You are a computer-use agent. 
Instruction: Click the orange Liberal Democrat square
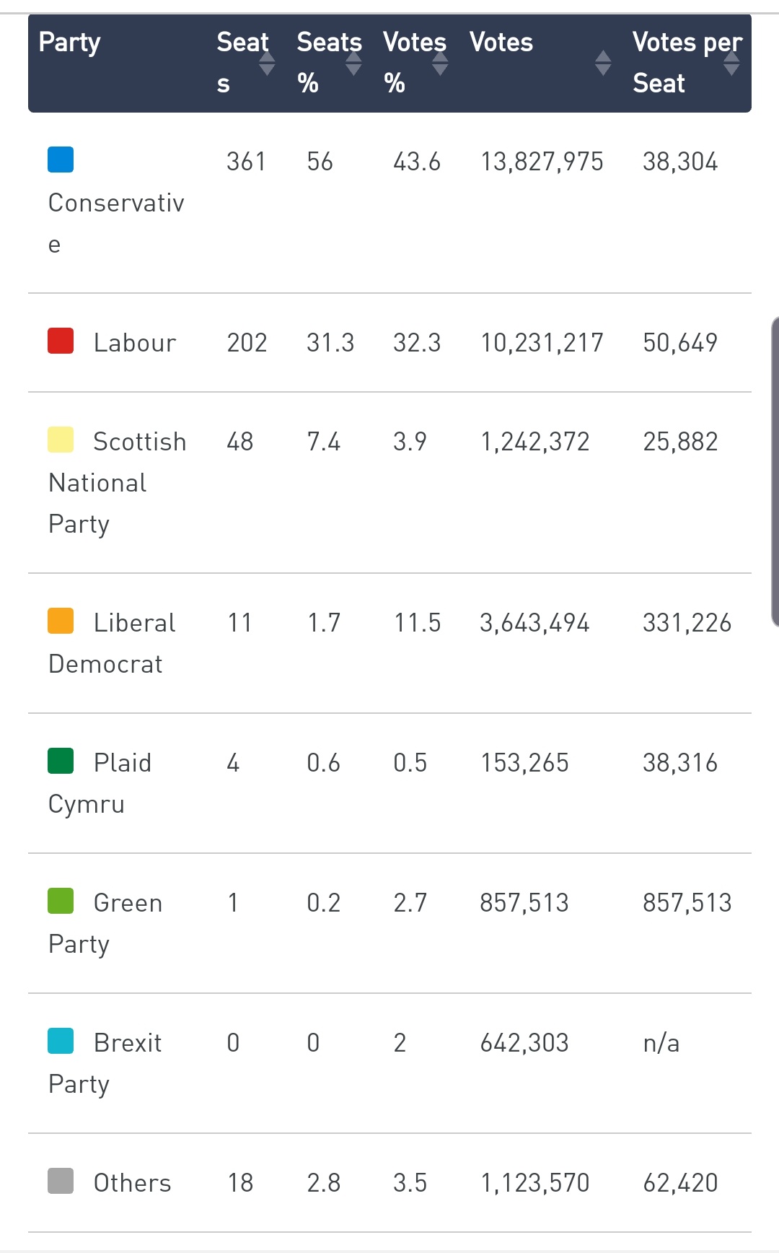(x=61, y=621)
